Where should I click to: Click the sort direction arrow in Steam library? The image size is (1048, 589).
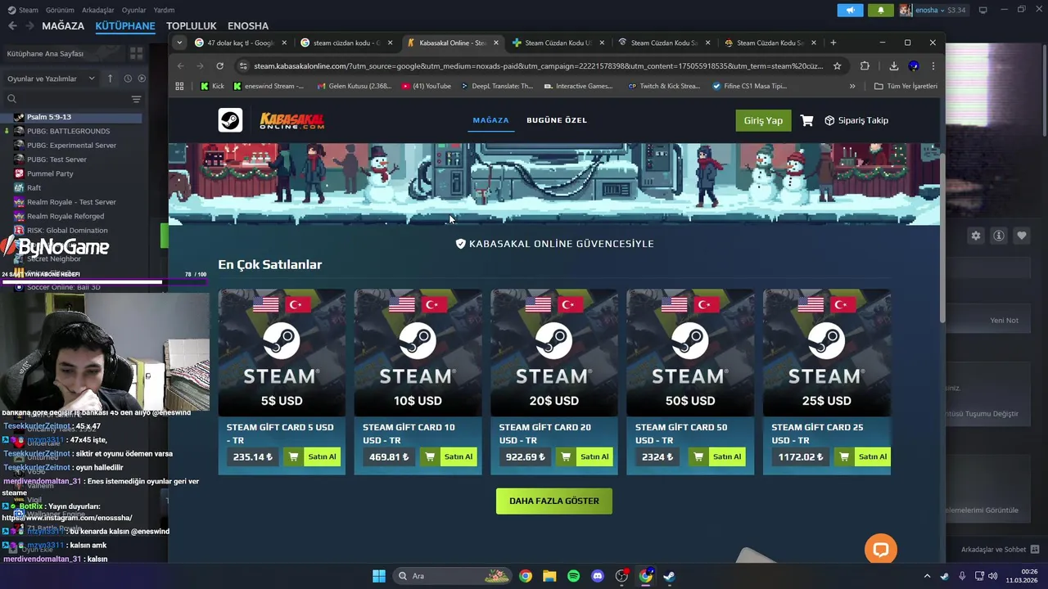(x=111, y=79)
